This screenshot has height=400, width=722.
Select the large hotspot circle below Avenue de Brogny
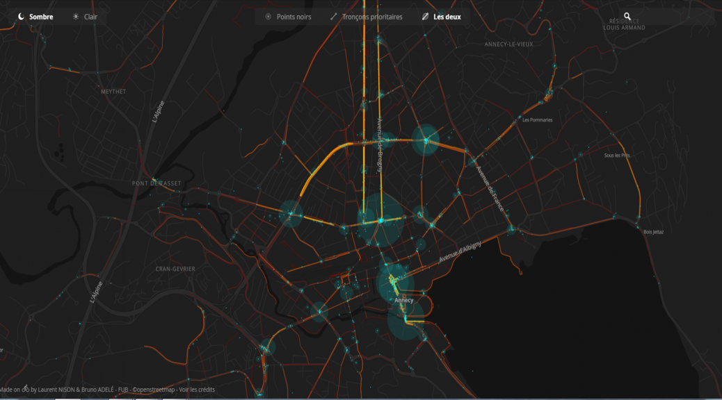pos(380,220)
